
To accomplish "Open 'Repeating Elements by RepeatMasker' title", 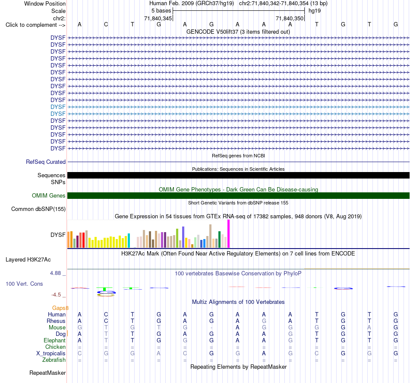I will point(238,367).
